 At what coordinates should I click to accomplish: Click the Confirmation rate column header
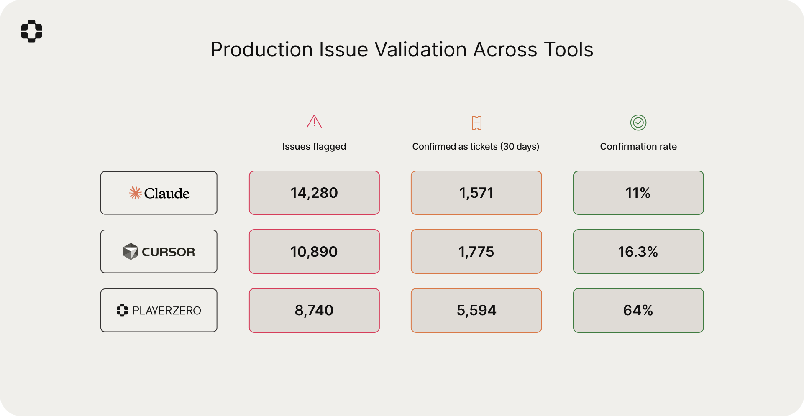(638, 147)
